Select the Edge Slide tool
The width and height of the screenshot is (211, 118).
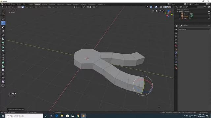point(3,74)
